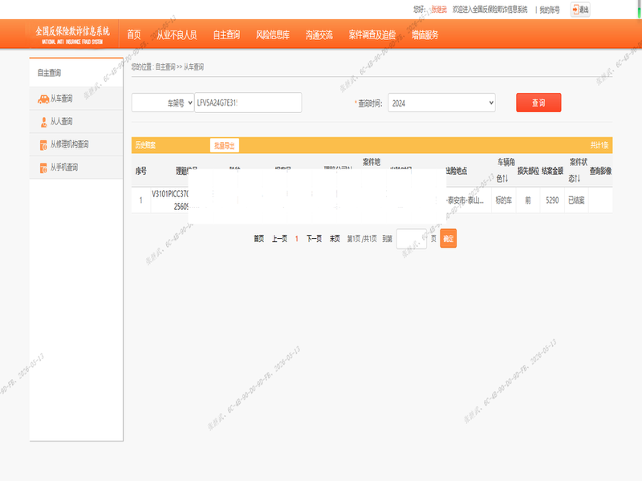
Task: Click the 损失部位 column header
Action: [528, 171]
